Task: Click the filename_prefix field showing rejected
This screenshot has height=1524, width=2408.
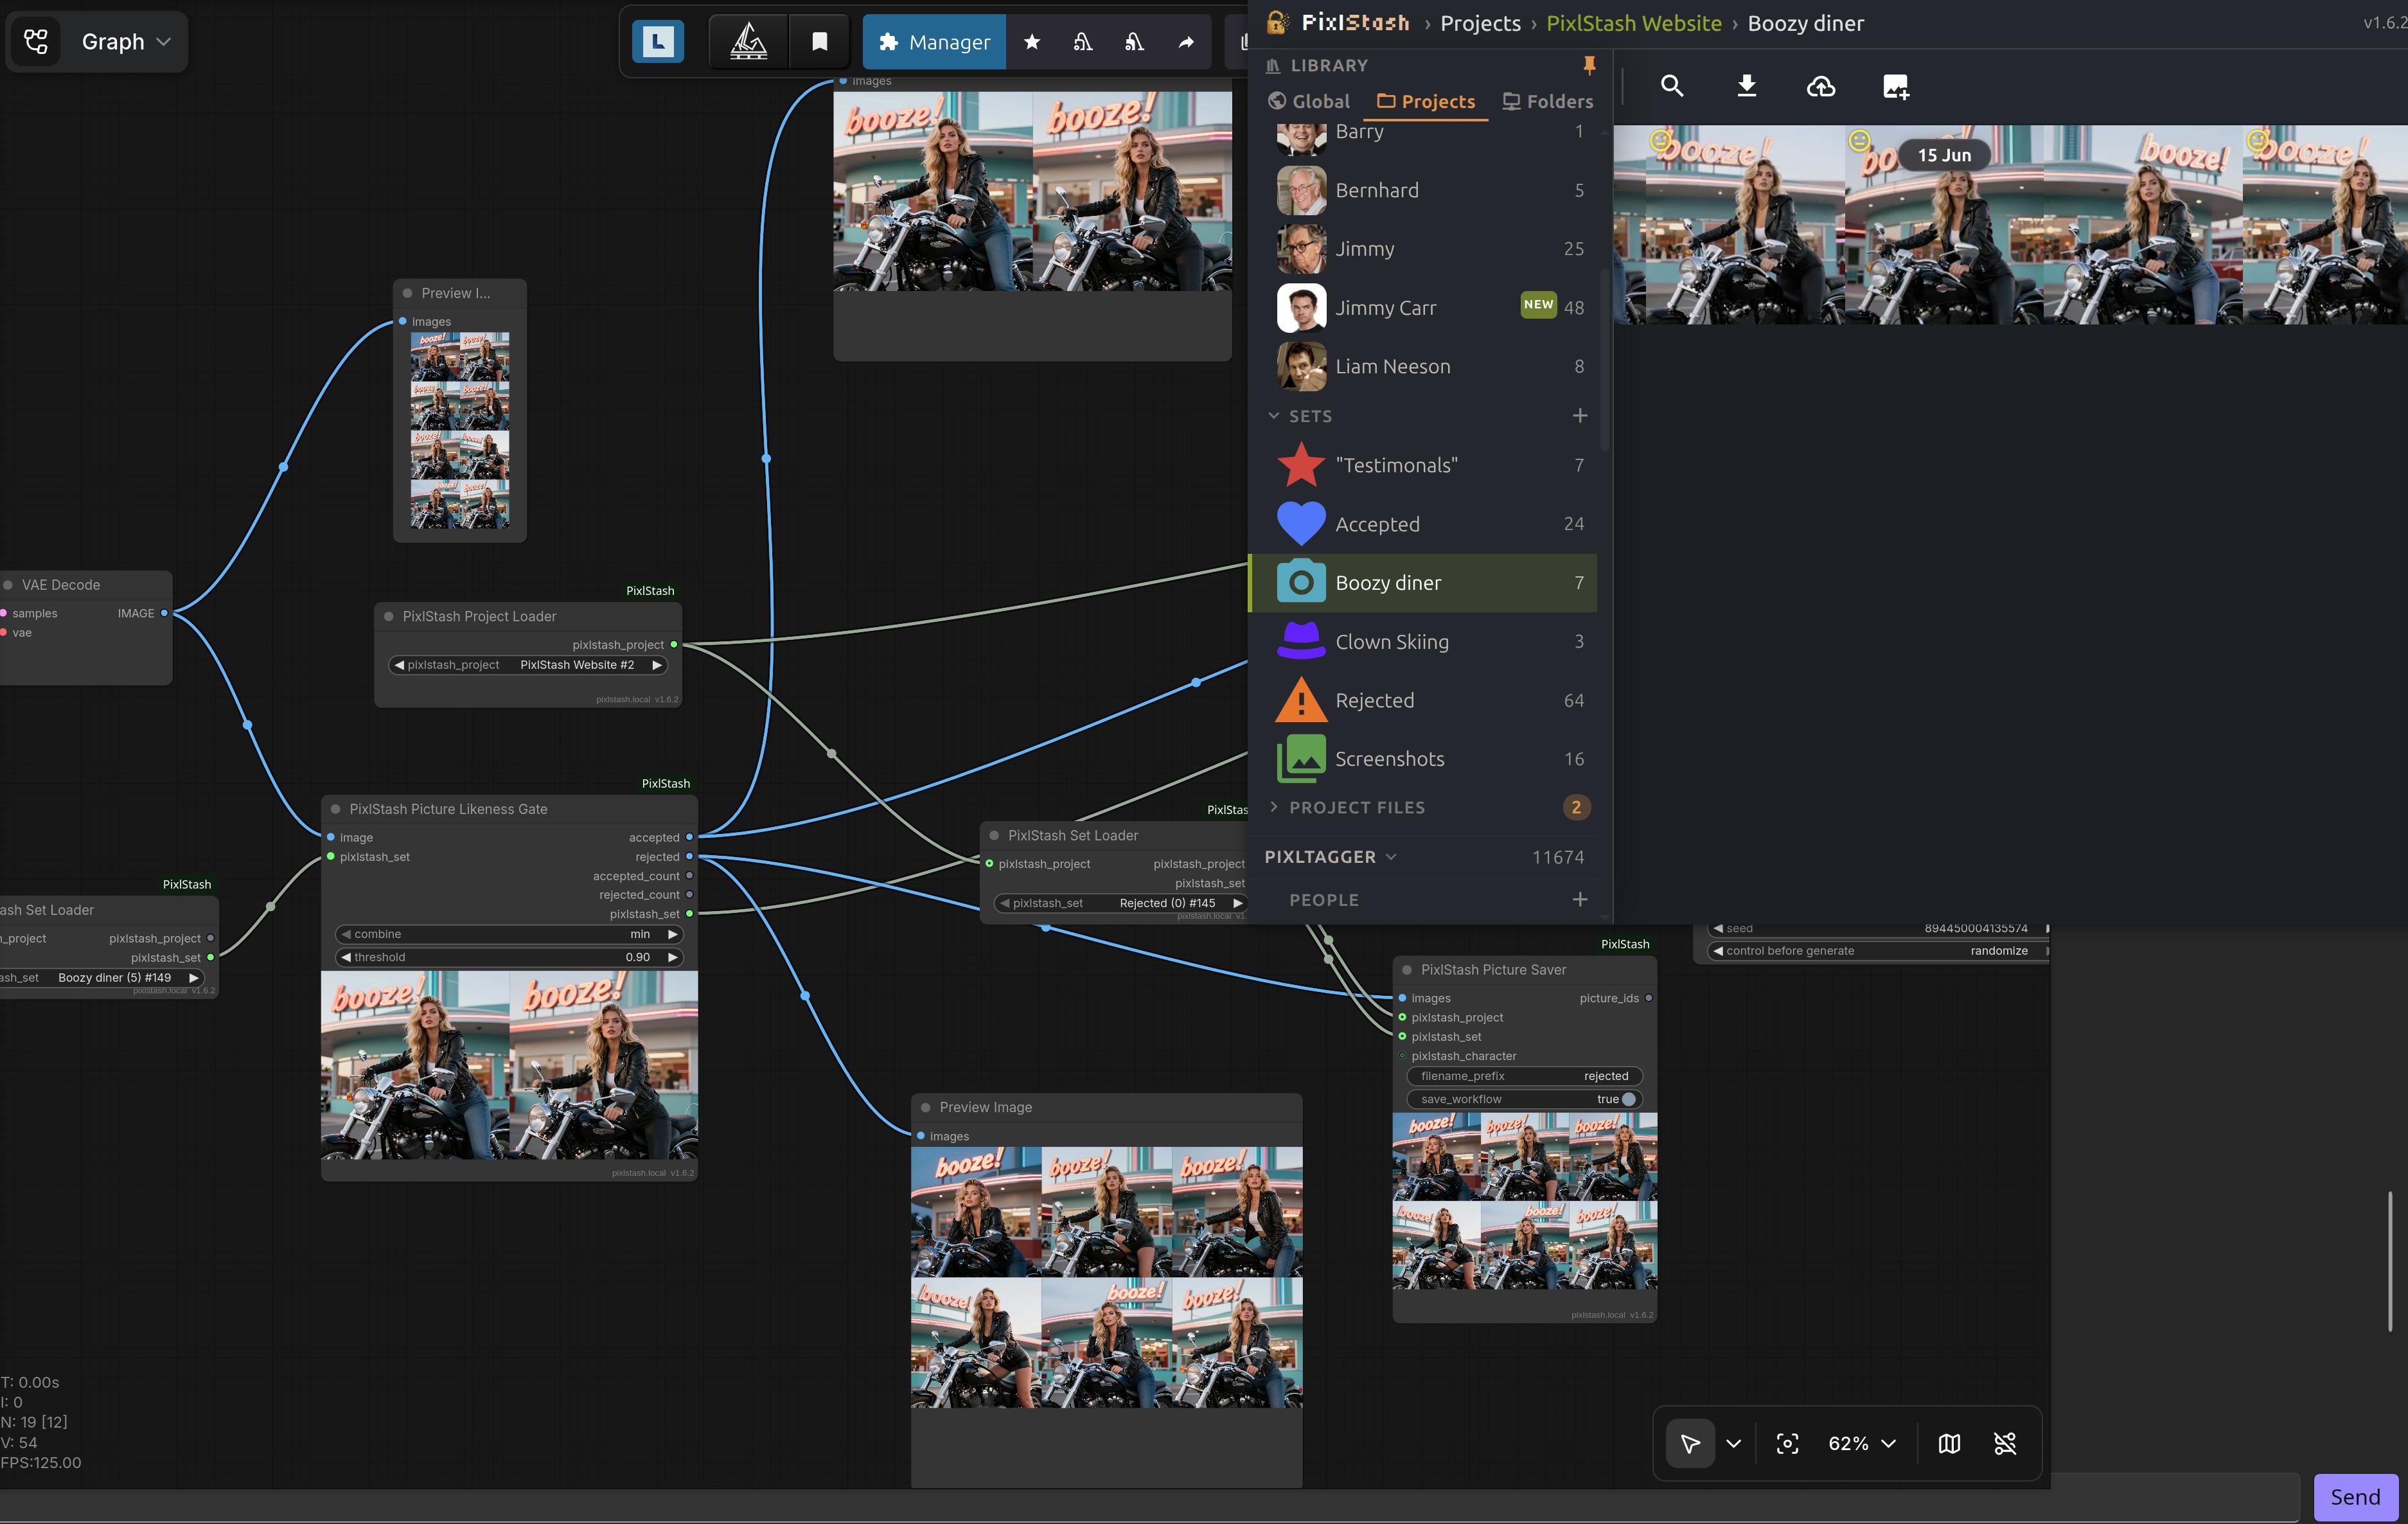Action: [x=1524, y=1076]
